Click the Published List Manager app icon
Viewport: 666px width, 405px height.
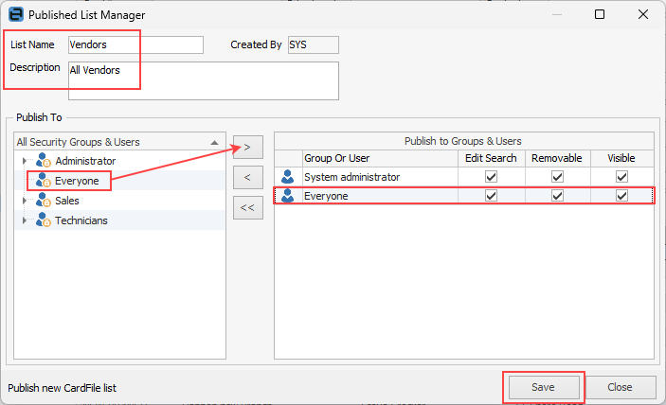pyautogui.click(x=15, y=15)
